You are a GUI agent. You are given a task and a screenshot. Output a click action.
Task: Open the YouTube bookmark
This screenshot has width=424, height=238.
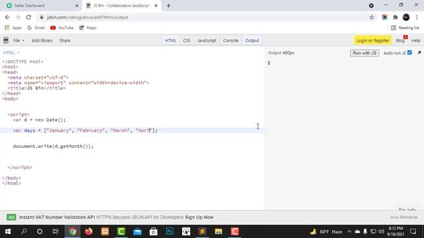[62, 28]
